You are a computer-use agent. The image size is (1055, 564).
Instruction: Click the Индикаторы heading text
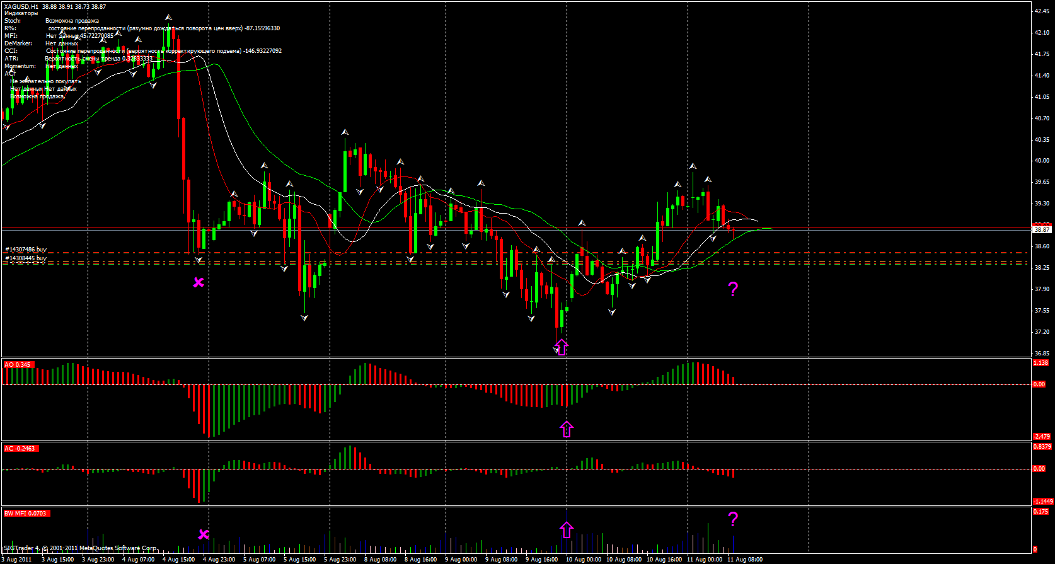[x=21, y=13]
